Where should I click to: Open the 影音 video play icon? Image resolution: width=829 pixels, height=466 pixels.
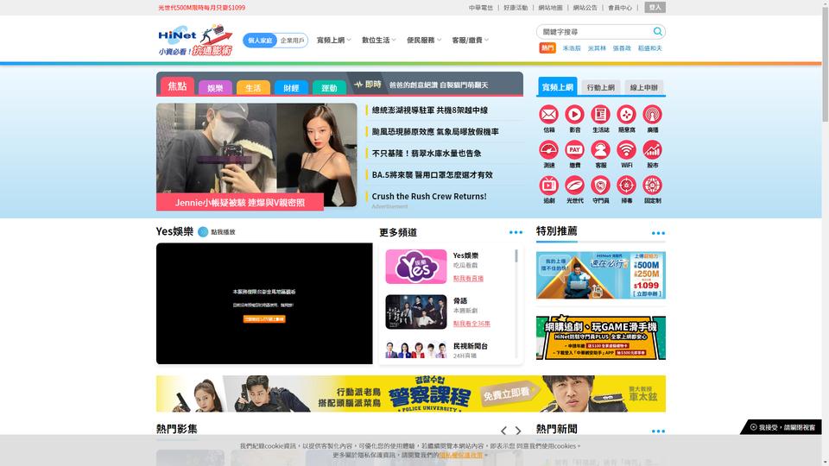575,115
